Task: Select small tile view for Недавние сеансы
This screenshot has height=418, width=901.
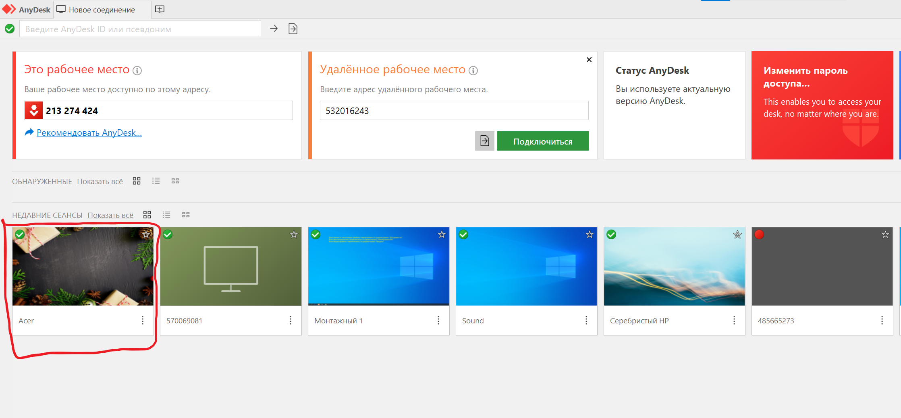Action: [186, 215]
